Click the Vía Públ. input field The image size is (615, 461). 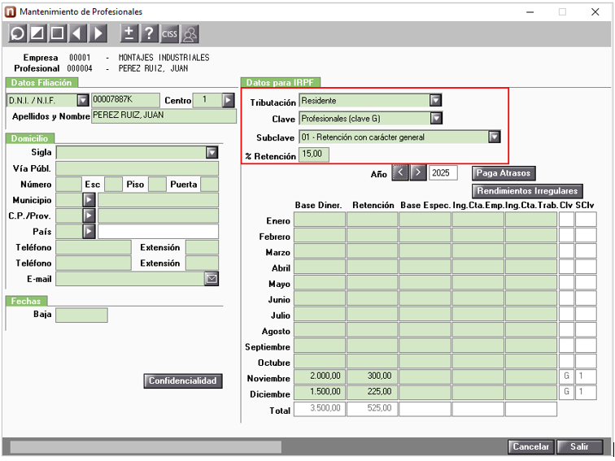[137, 168]
